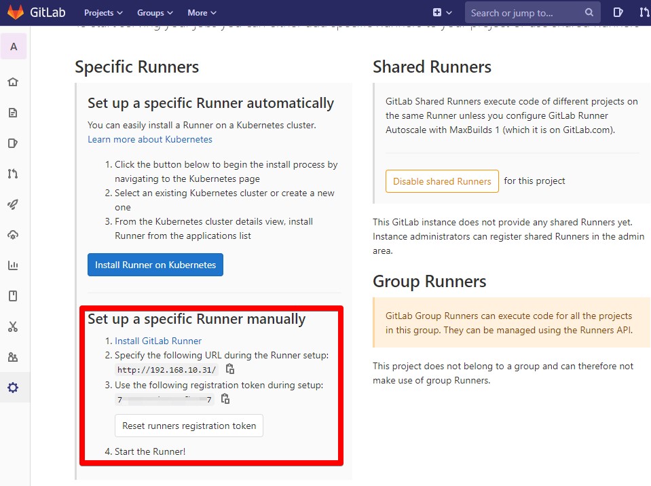
Task: Click the GitLab fox logo
Action: click(x=16, y=12)
